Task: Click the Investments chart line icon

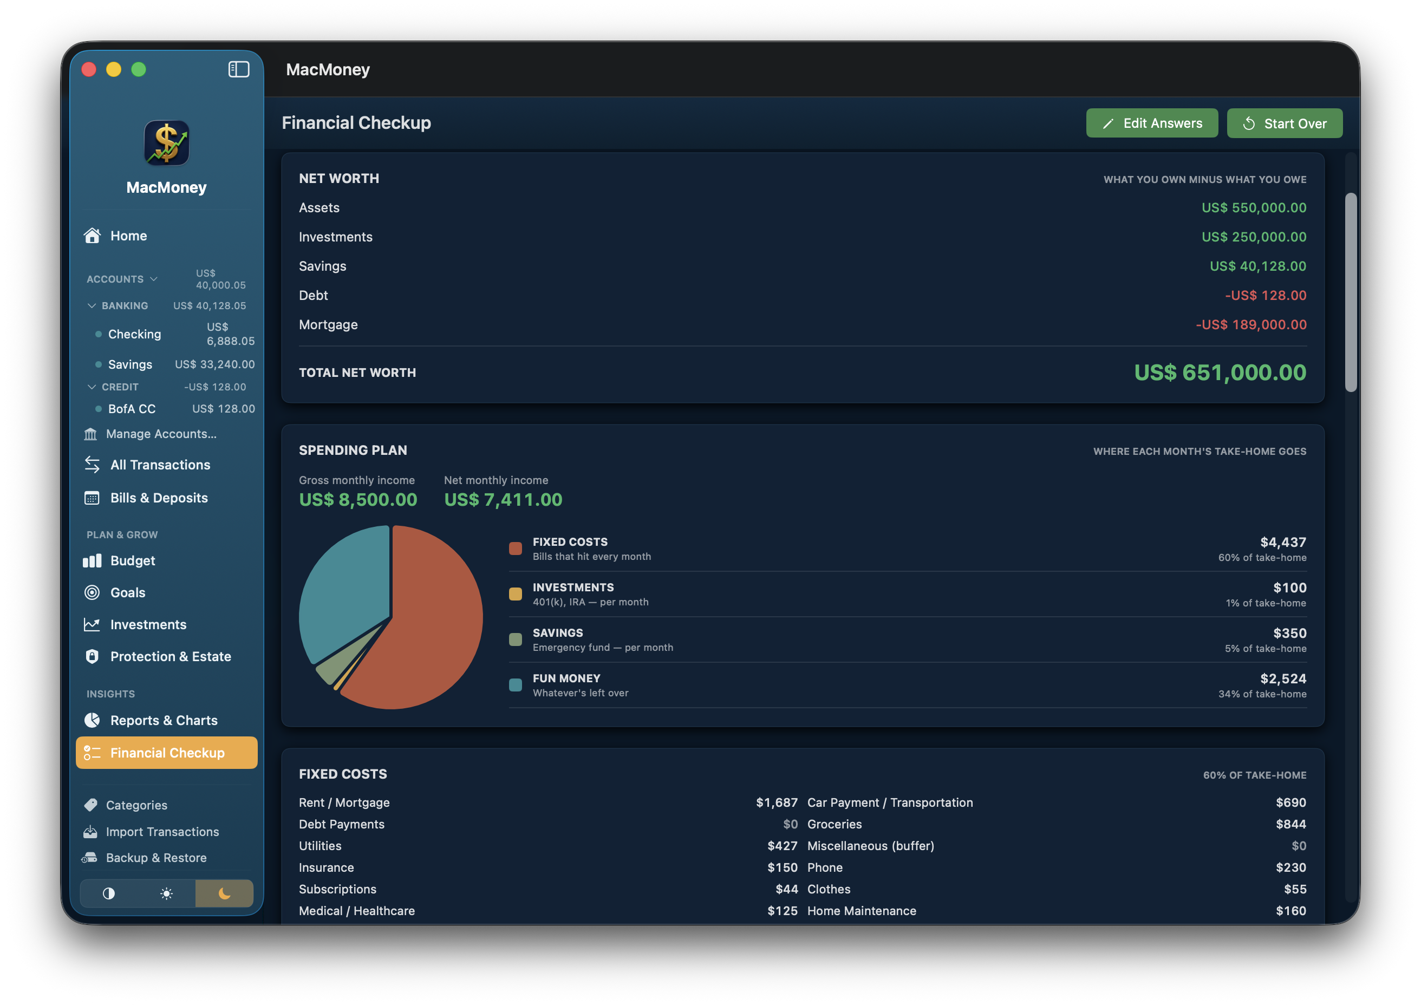Action: pos(92,624)
